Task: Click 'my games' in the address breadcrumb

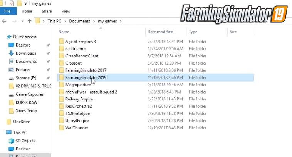Action: coord(107,21)
